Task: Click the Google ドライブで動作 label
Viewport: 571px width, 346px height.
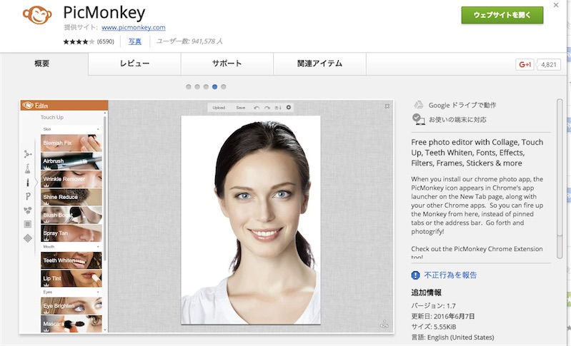Action: point(462,105)
